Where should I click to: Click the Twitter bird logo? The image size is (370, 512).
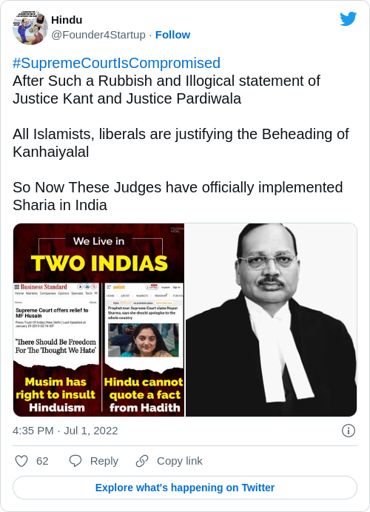click(348, 19)
